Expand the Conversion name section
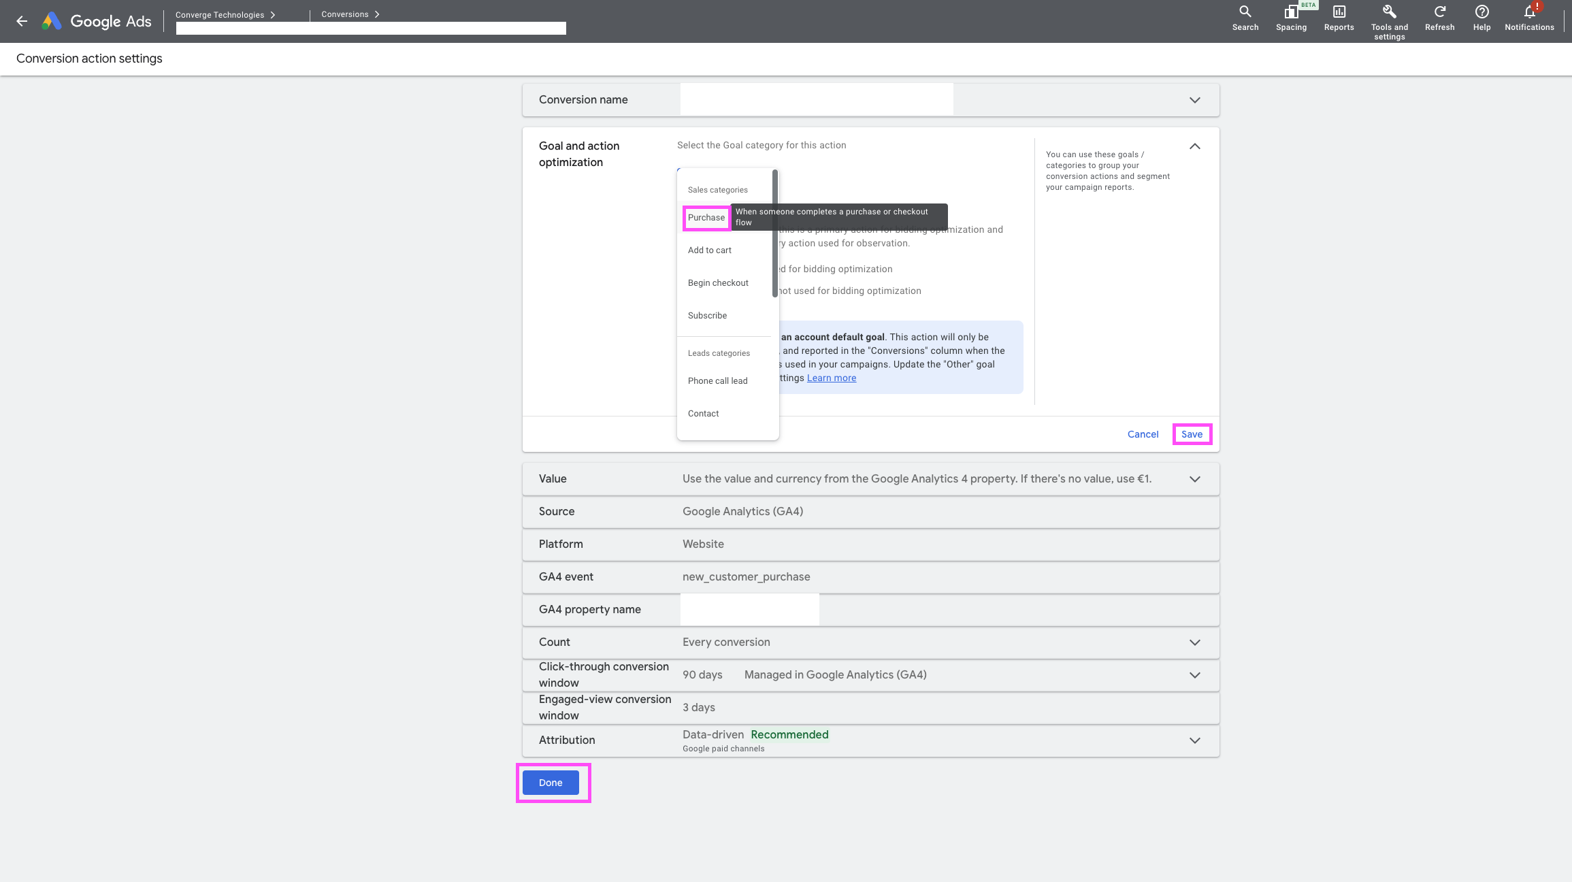Image resolution: width=1572 pixels, height=882 pixels. coord(1194,100)
